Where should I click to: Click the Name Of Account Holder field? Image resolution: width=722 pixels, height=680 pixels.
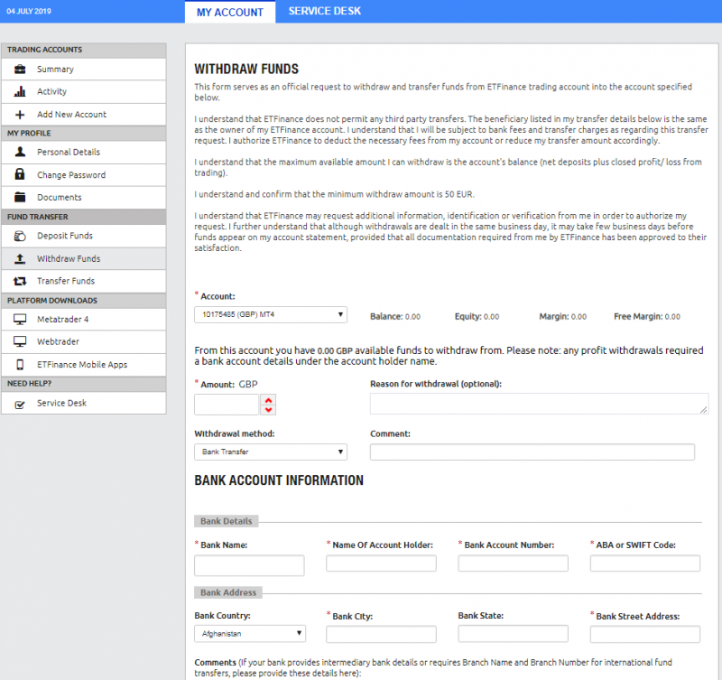381,564
